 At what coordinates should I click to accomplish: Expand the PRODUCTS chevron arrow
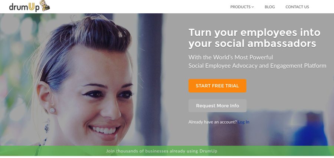pos(253,7)
